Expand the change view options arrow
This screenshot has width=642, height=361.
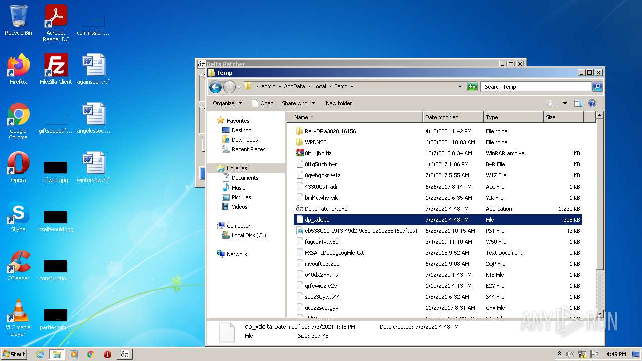coord(565,103)
